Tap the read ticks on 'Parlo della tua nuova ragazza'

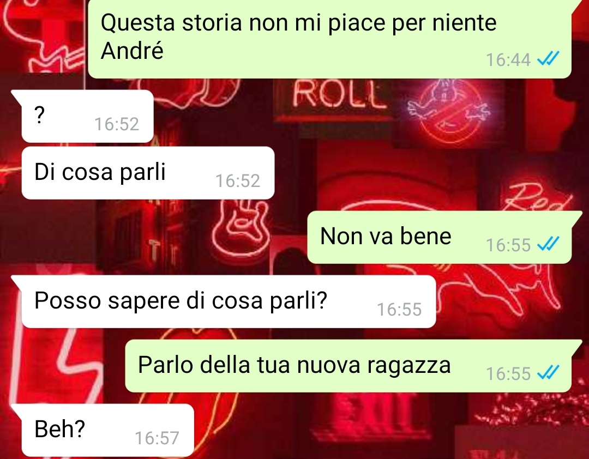click(x=549, y=373)
